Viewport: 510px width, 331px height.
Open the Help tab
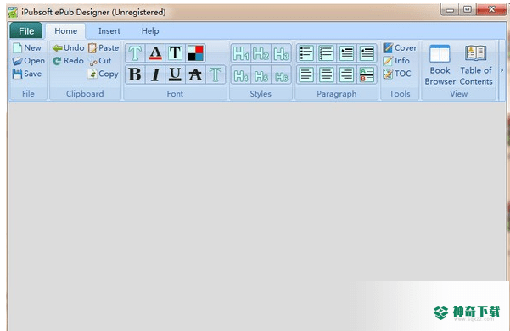[150, 31]
